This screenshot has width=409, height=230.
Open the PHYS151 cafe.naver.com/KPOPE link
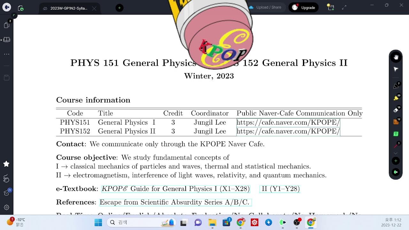[x=288, y=122]
